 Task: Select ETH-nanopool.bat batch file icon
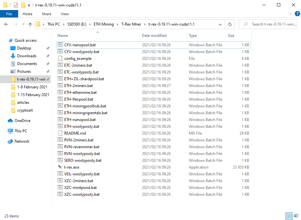coord(60,119)
